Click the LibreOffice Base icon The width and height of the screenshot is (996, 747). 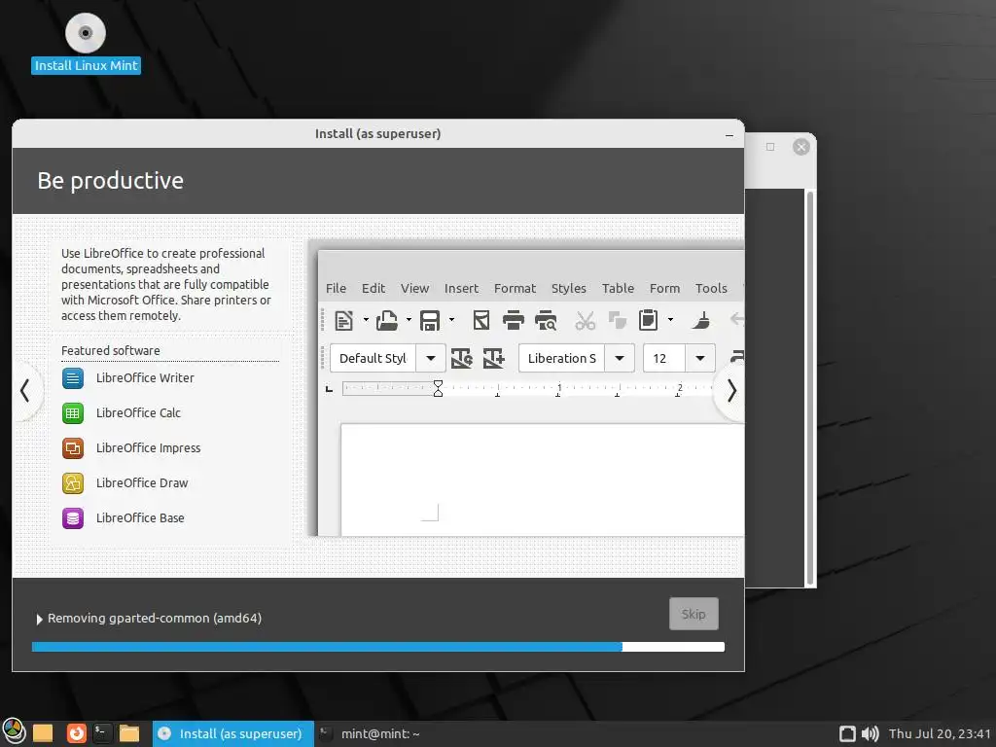tap(73, 517)
